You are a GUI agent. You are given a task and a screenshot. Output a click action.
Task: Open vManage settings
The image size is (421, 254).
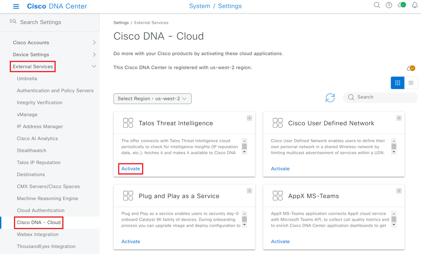pyautogui.click(x=27, y=114)
